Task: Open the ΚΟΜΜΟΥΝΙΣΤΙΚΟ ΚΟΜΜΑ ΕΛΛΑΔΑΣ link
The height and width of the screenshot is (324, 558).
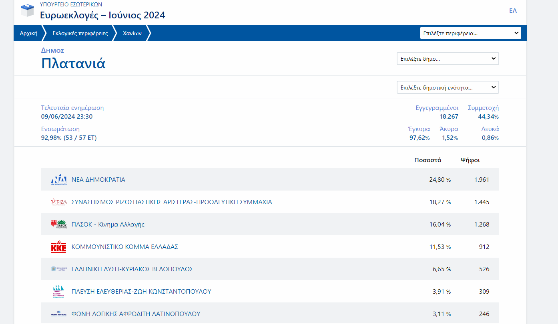Action: coord(124,247)
